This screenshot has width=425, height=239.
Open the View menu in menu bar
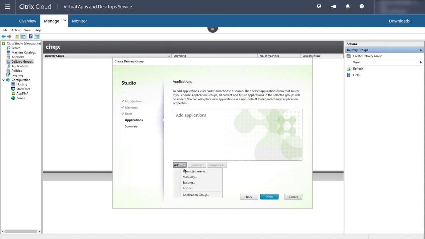(x=27, y=30)
